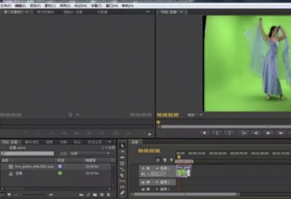Select the Razor tool in tools panel

(122, 175)
